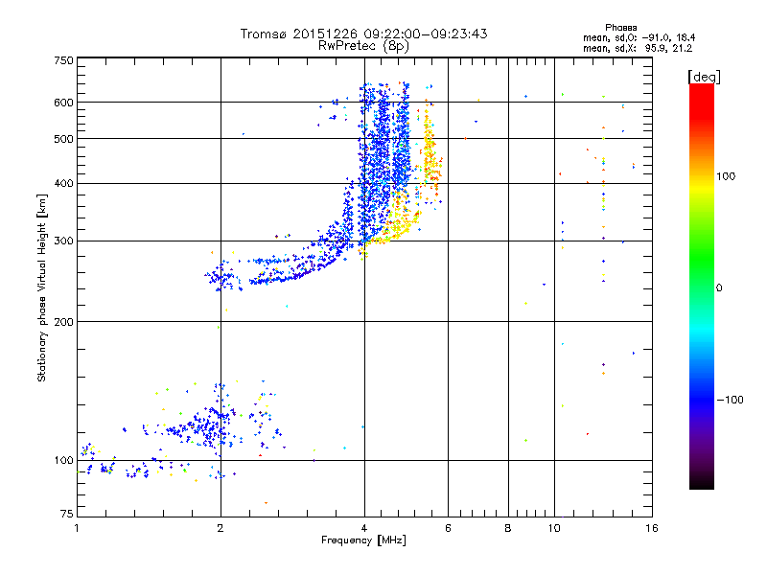This screenshot has height=575, width=767.
Task: Click the y-axis tick label '500'
Action: [63, 139]
